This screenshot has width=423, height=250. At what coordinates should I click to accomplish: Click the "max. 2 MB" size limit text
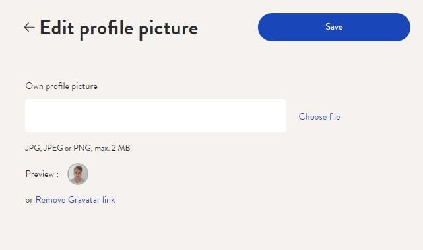coord(112,148)
